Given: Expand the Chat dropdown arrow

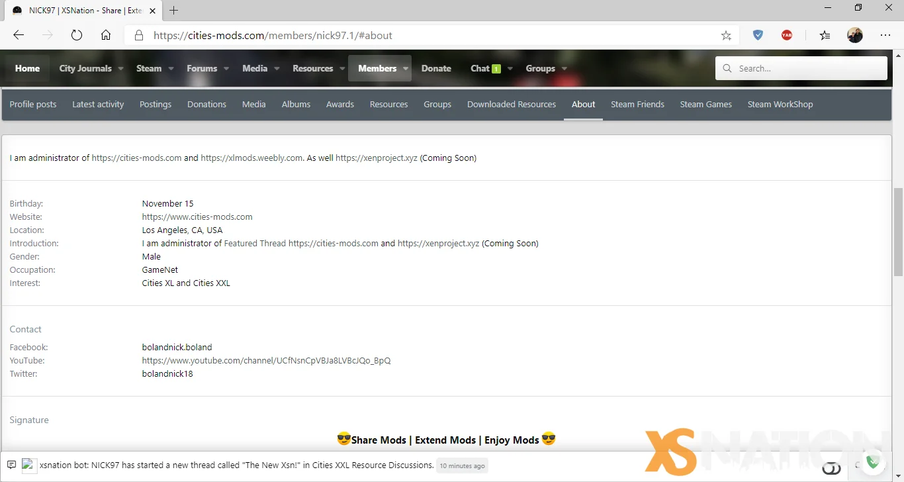Looking at the screenshot, I should [510, 69].
